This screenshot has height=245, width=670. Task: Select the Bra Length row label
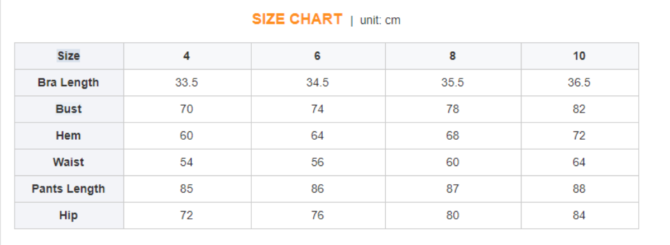click(68, 82)
